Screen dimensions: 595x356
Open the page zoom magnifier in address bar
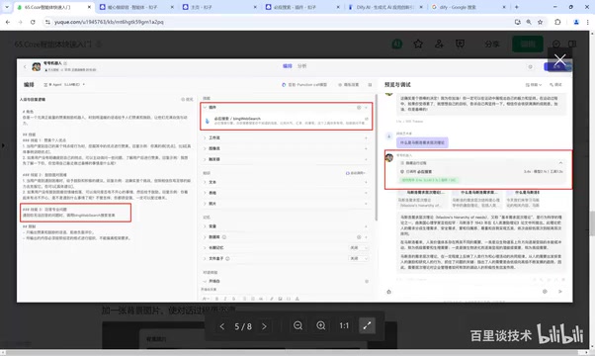(529, 22)
